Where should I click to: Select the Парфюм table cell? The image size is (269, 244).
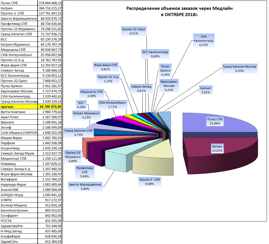coord(19,143)
